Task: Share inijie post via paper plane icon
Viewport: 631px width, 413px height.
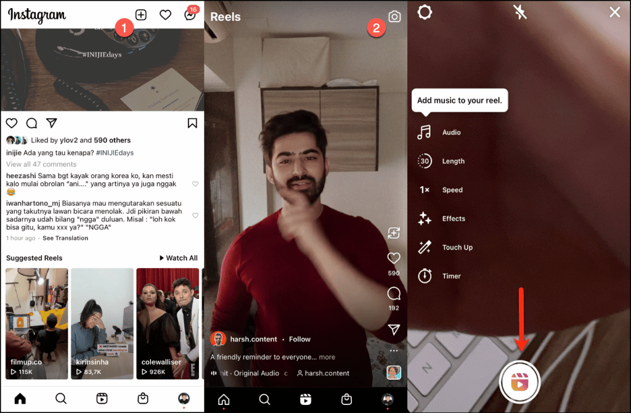Action: click(x=52, y=123)
